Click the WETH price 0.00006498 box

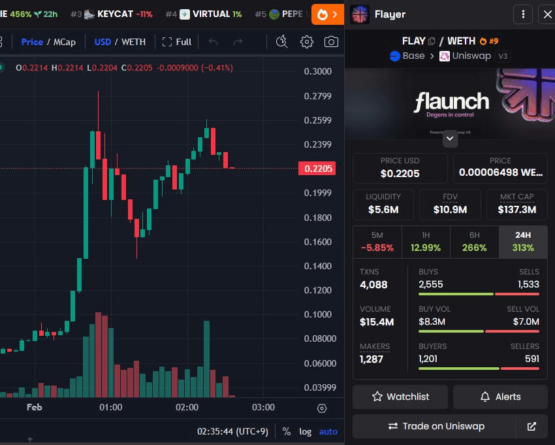(501, 168)
